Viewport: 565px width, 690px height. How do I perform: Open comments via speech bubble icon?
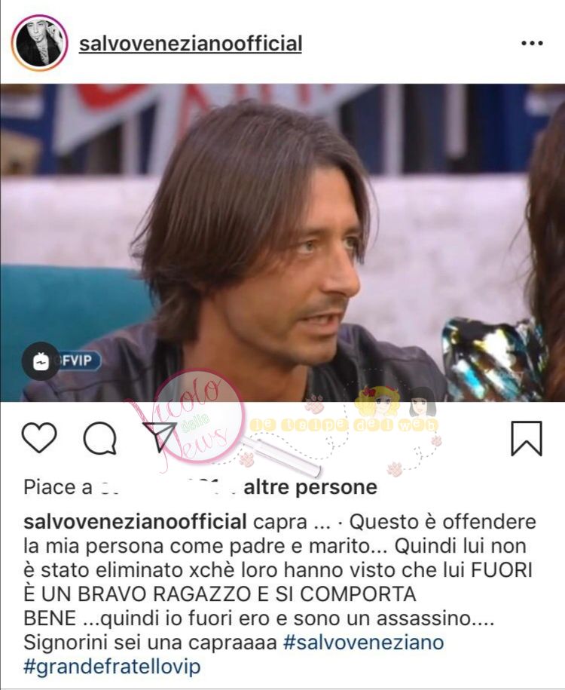[99, 438]
